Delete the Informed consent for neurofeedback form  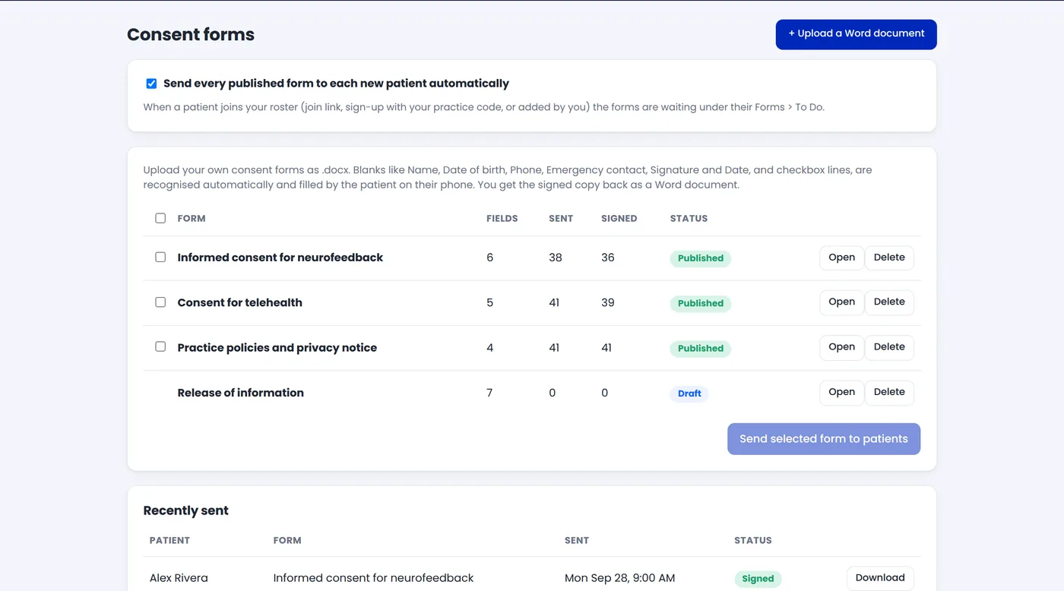(889, 258)
